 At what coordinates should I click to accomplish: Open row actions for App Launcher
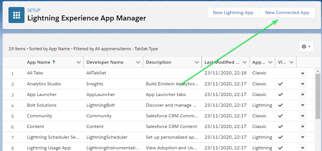point(303,95)
